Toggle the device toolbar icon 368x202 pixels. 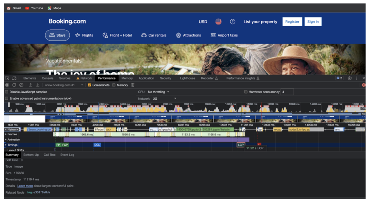(x=14, y=78)
